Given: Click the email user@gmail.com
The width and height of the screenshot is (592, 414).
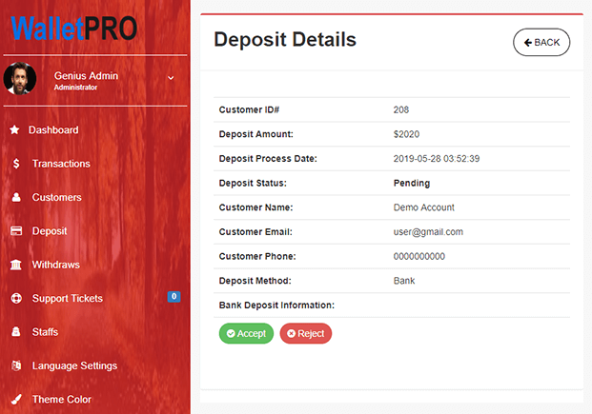Looking at the screenshot, I should click(x=428, y=232).
